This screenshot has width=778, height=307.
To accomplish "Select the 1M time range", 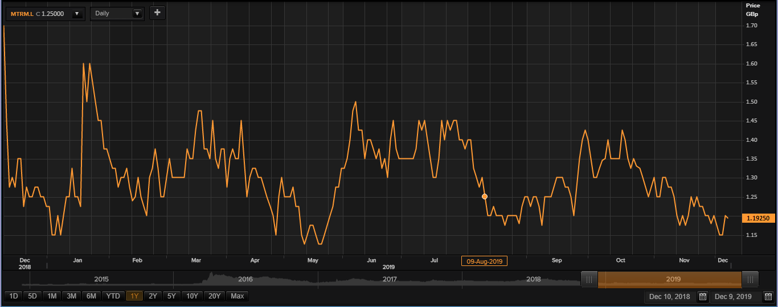I will (52, 296).
